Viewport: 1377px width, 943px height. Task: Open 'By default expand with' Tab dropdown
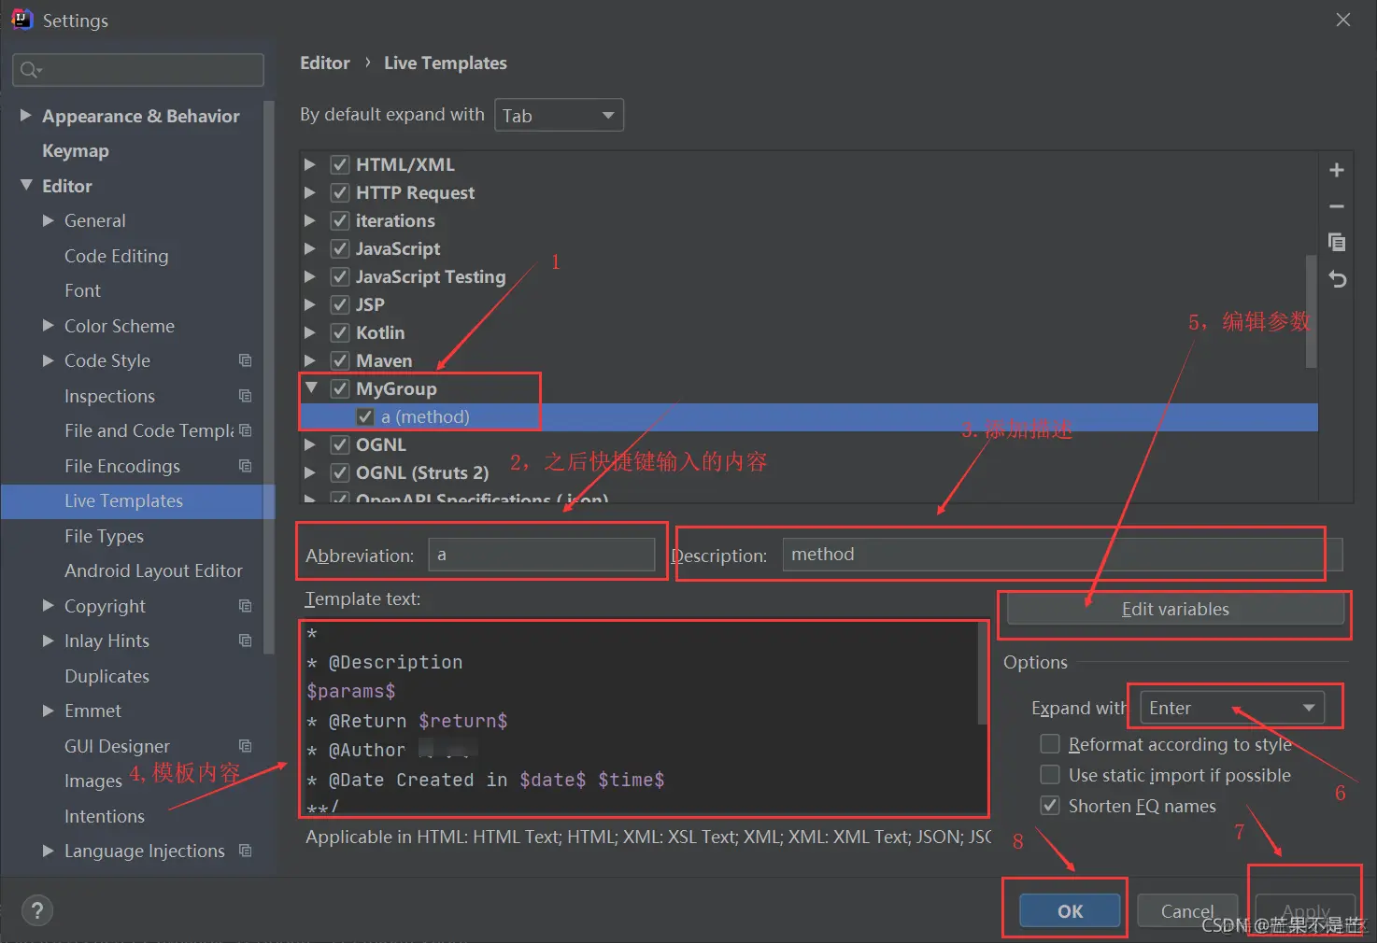click(x=559, y=115)
